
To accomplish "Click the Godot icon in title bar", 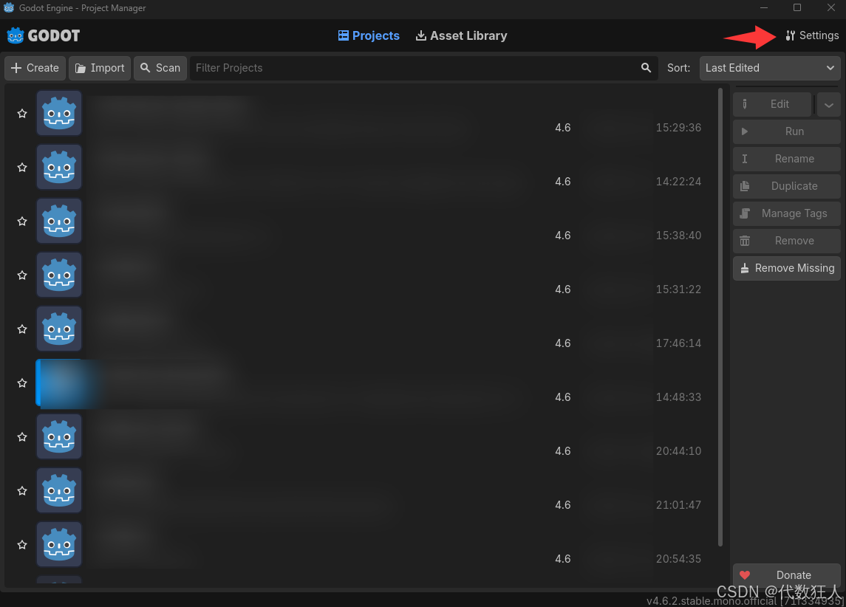I will point(9,8).
